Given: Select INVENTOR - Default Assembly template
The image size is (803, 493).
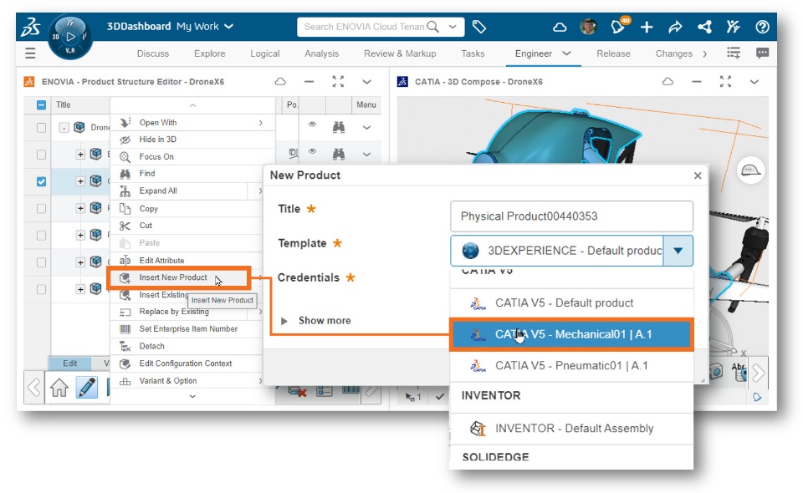Looking at the screenshot, I should point(571,429).
